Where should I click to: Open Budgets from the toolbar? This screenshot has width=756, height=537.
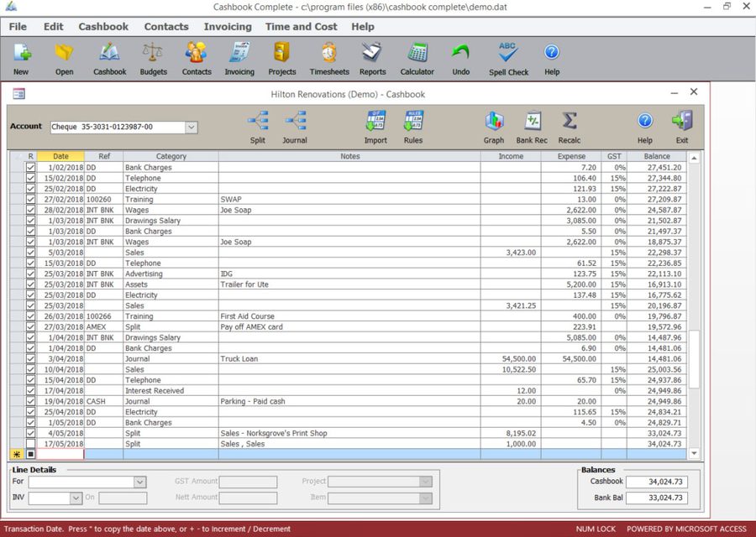tap(153, 52)
